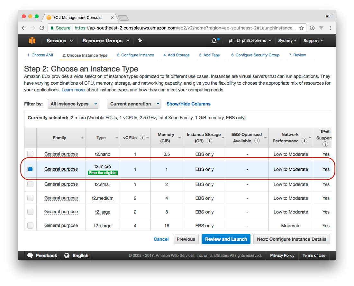Open the Services menu

(x=59, y=41)
